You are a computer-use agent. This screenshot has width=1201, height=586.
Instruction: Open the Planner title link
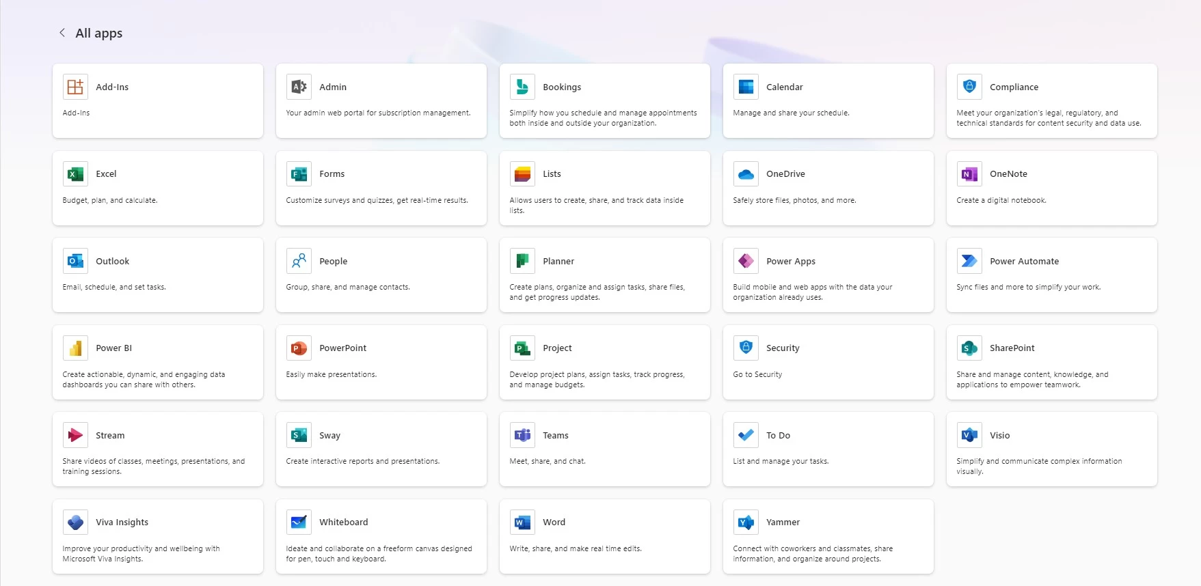[x=558, y=262]
